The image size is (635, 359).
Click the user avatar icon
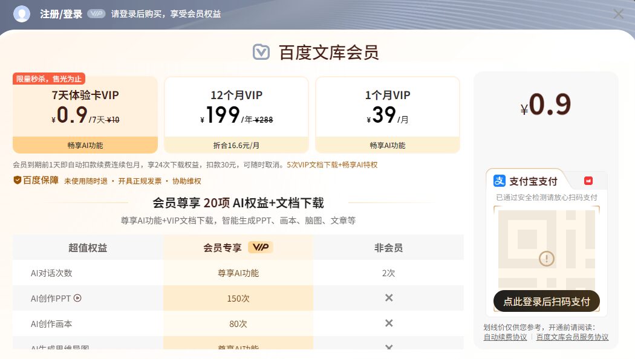22,13
